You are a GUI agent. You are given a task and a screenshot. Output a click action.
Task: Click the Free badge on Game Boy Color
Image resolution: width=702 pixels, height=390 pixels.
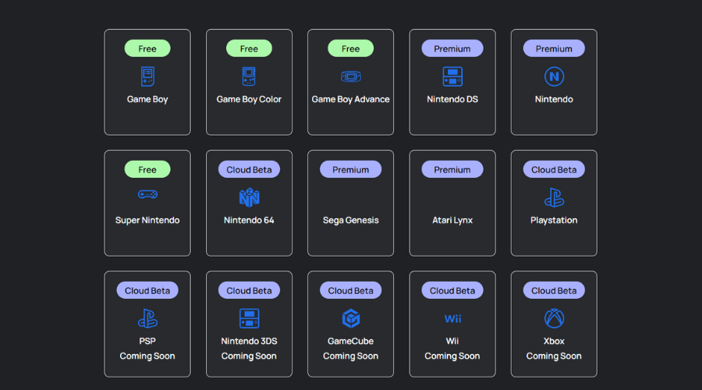click(x=249, y=48)
